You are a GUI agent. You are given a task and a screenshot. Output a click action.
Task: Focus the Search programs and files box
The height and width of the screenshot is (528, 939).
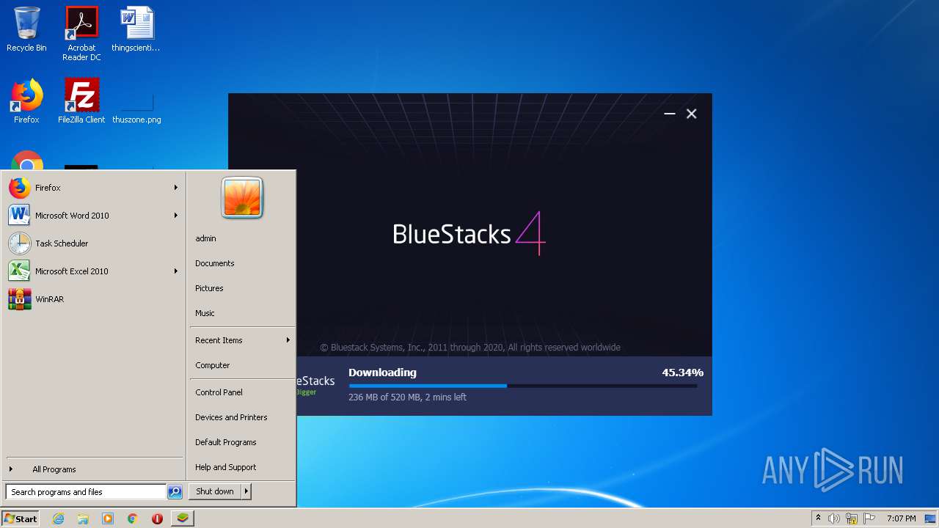click(x=86, y=492)
